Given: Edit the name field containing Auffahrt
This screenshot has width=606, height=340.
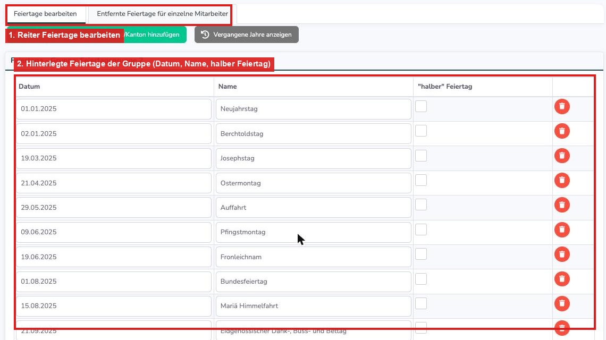Looking at the screenshot, I should pyautogui.click(x=314, y=208).
